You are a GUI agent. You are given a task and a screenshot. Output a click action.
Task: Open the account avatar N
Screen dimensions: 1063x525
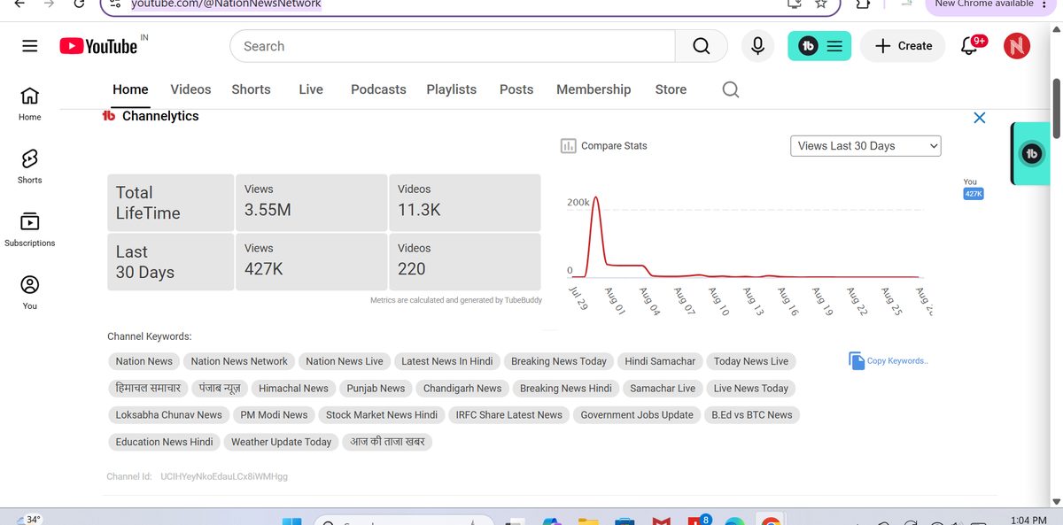[x=1016, y=46]
